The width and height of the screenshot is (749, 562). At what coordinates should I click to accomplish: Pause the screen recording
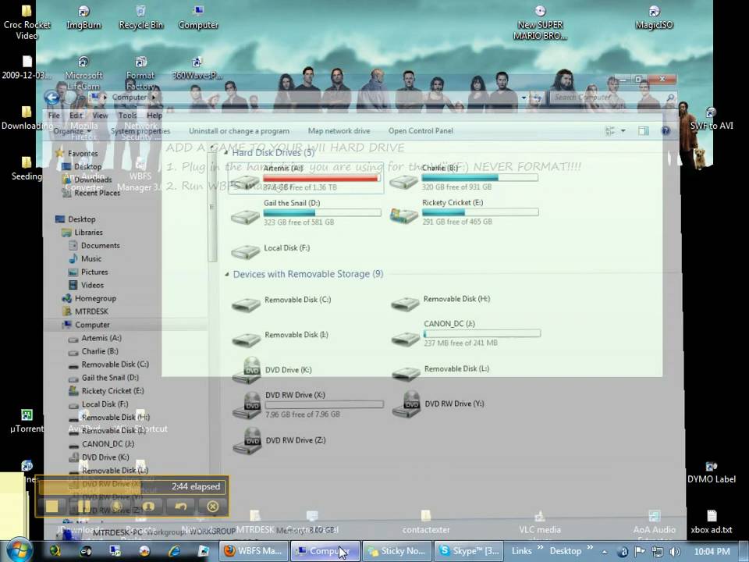pyautogui.click(x=83, y=506)
